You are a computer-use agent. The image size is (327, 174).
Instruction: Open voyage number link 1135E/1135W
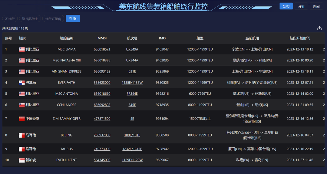pyautogui.click(x=132, y=83)
